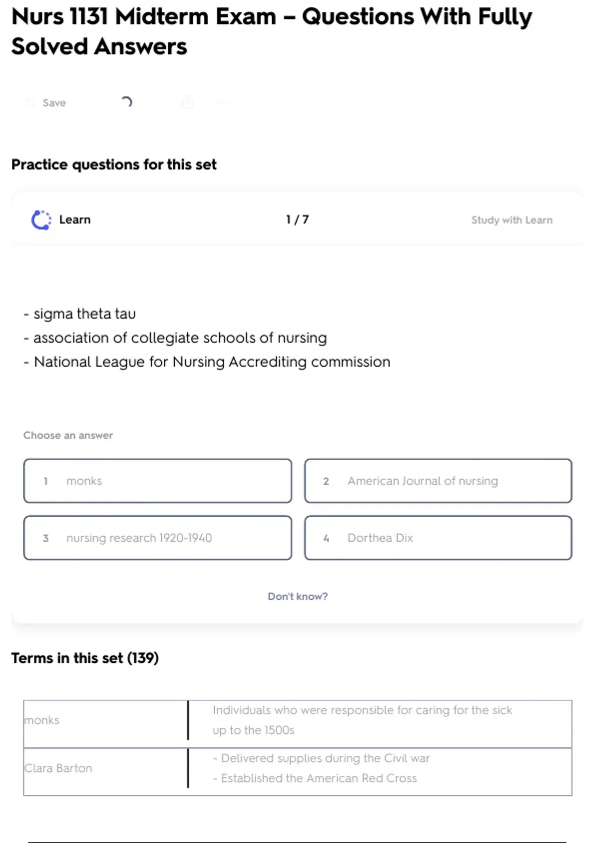Pick answer 'nursing research 1920-1940'
The image size is (595, 843).
[158, 538]
